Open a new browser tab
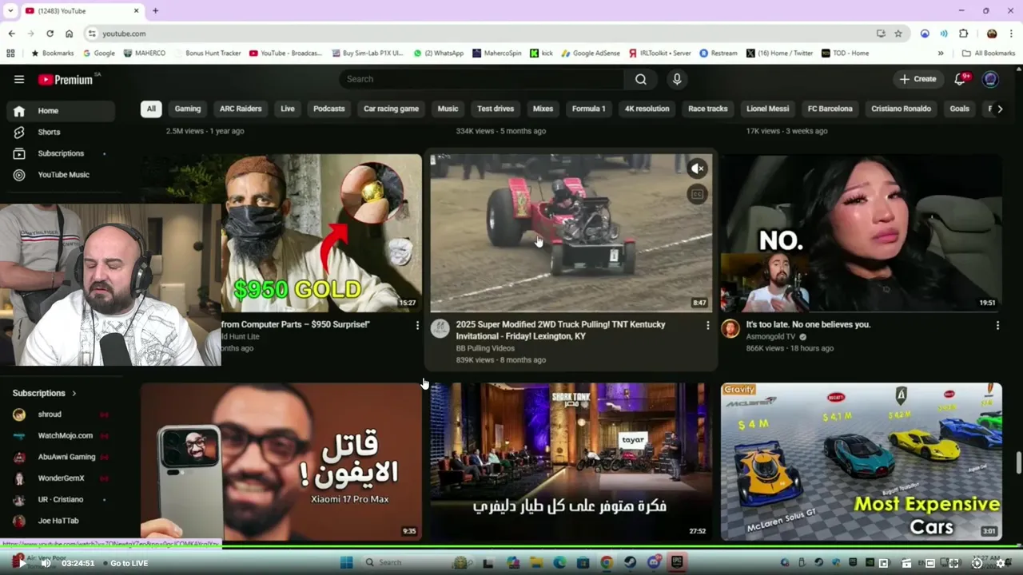 (x=155, y=10)
